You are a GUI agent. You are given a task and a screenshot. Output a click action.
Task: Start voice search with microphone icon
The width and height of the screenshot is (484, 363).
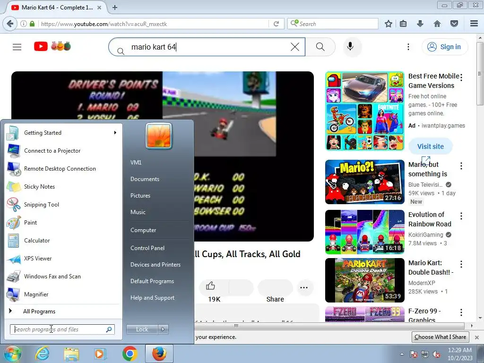350,47
